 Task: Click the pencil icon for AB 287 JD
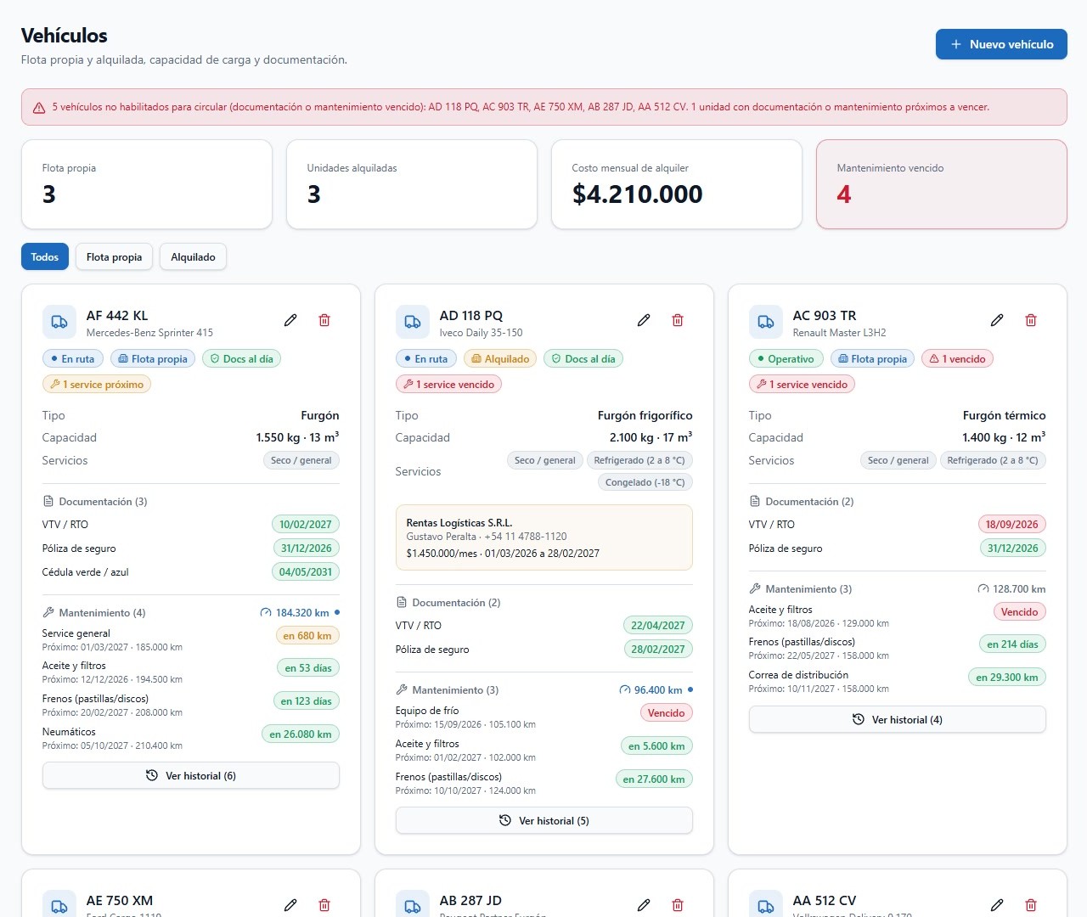[644, 905]
